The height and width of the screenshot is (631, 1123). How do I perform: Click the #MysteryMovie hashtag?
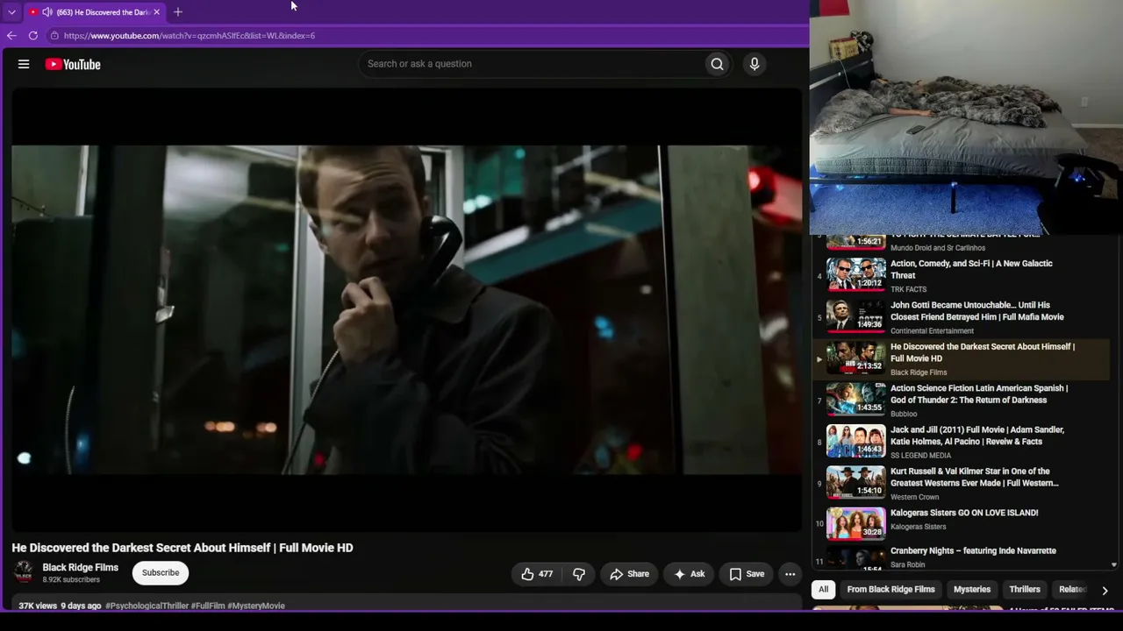pyautogui.click(x=256, y=606)
